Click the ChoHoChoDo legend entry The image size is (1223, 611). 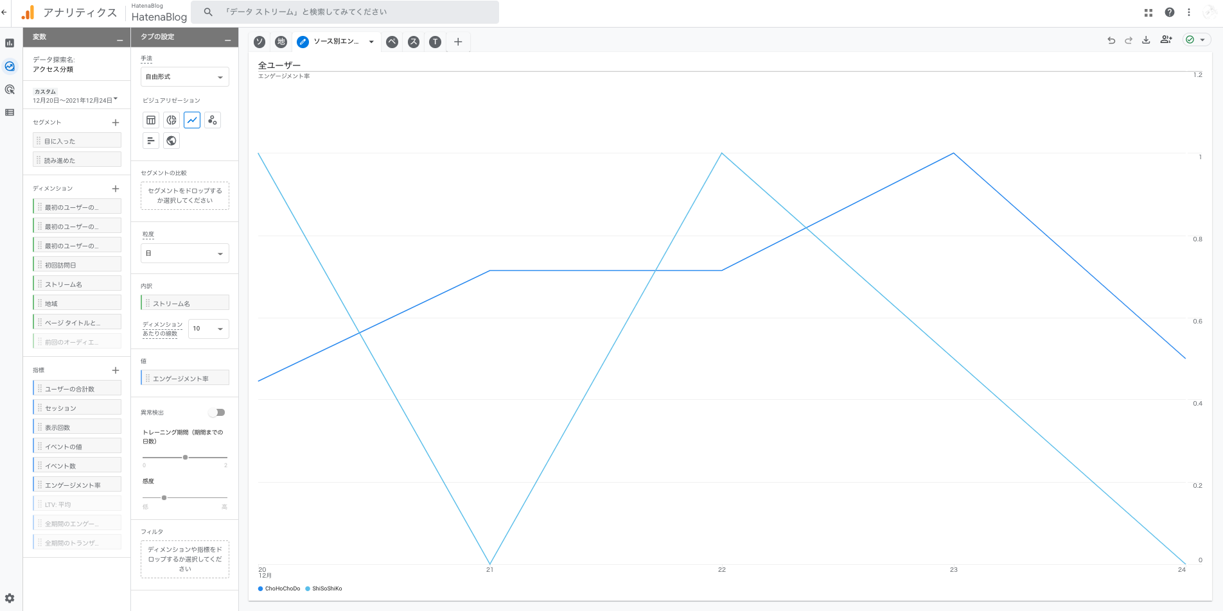pyautogui.click(x=279, y=589)
